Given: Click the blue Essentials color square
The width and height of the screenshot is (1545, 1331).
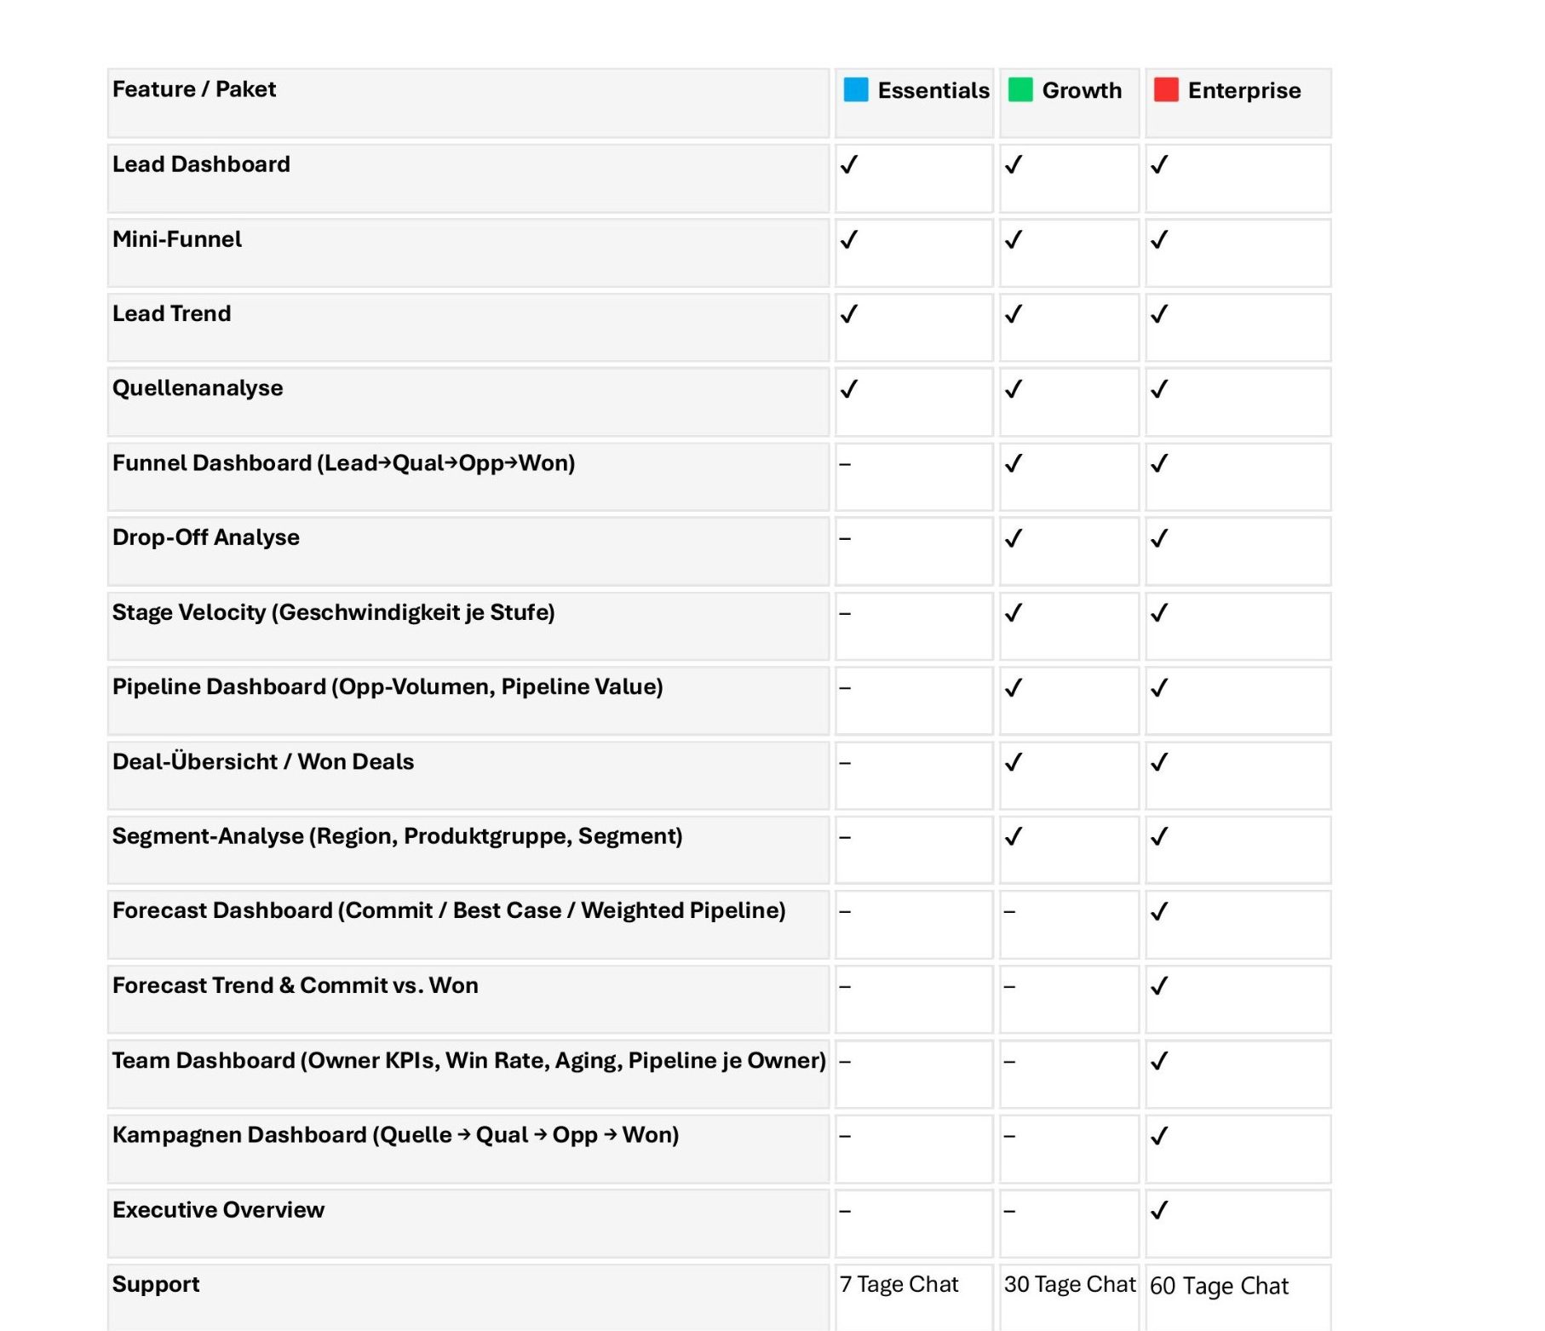Looking at the screenshot, I should (855, 89).
